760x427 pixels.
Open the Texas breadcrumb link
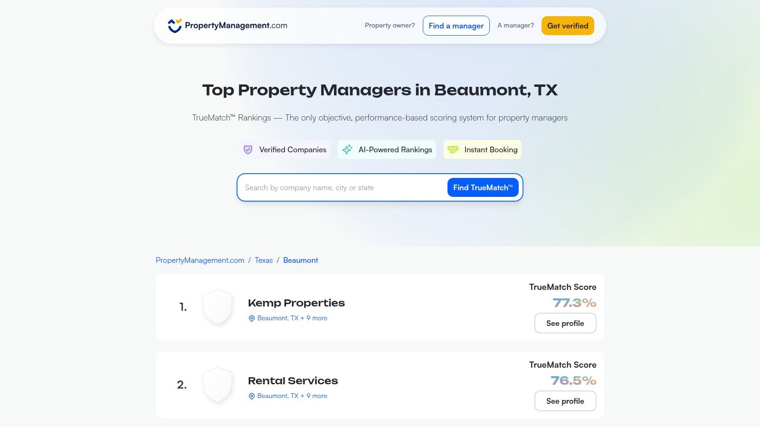coord(264,260)
